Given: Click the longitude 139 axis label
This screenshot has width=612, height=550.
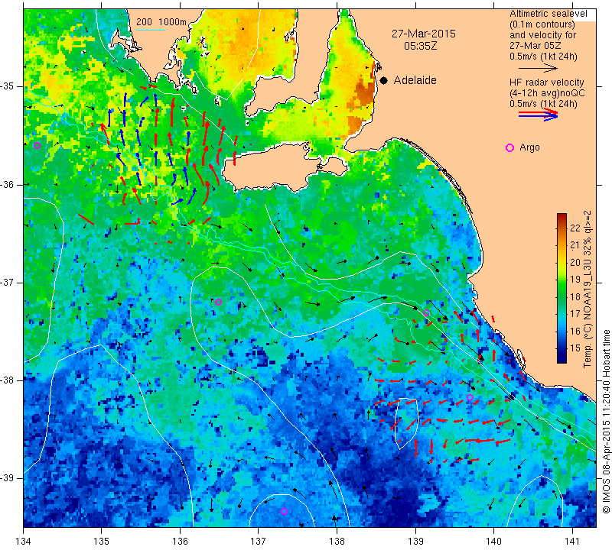Looking at the screenshot, I should pyautogui.click(x=415, y=541).
